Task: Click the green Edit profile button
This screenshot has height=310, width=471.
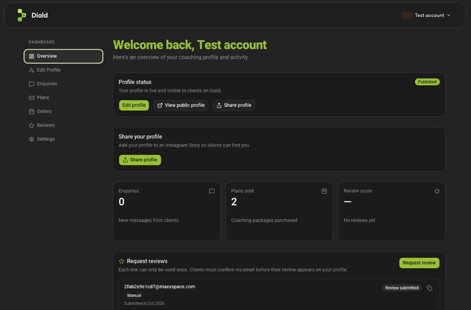Action: (x=134, y=105)
